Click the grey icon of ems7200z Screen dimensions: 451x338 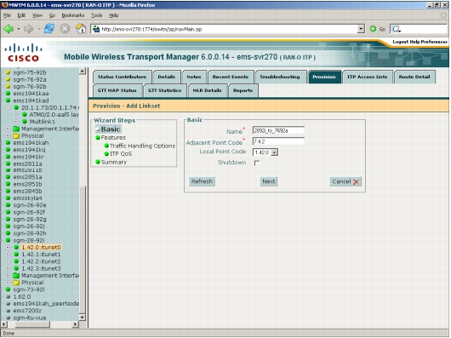tap(8, 311)
